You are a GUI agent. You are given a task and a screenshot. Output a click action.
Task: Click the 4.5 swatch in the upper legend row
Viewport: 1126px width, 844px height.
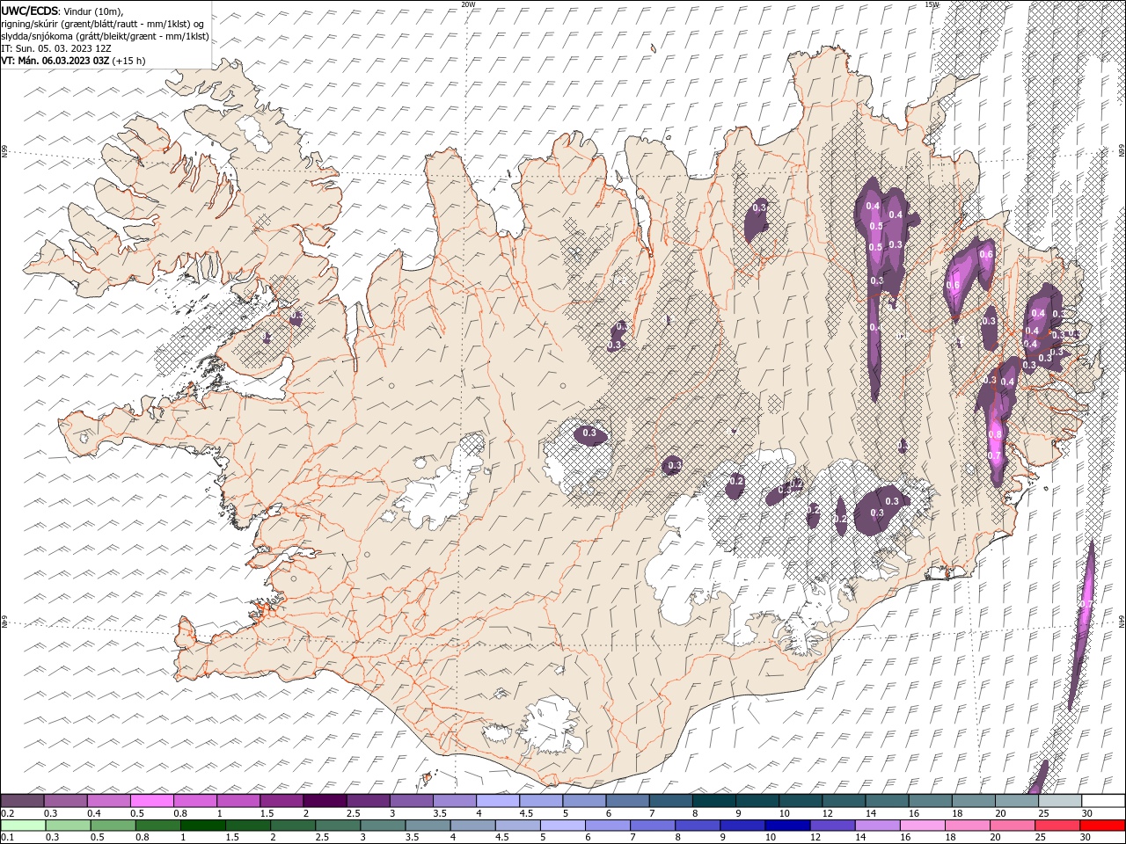(540, 801)
